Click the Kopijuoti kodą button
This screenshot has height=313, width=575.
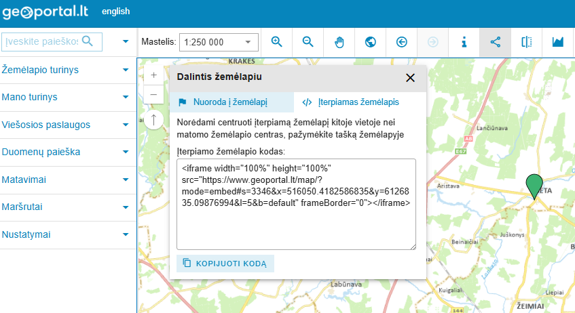point(225,263)
